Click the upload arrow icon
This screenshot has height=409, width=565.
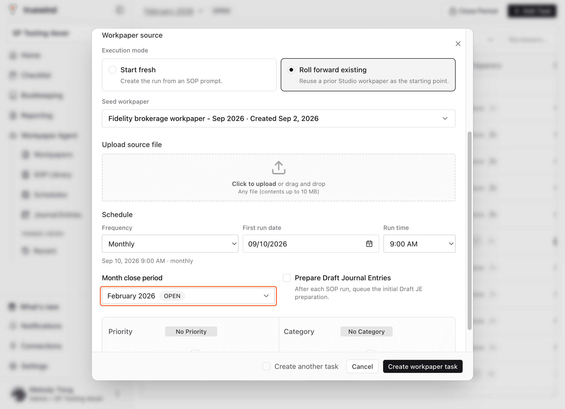pyautogui.click(x=278, y=168)
